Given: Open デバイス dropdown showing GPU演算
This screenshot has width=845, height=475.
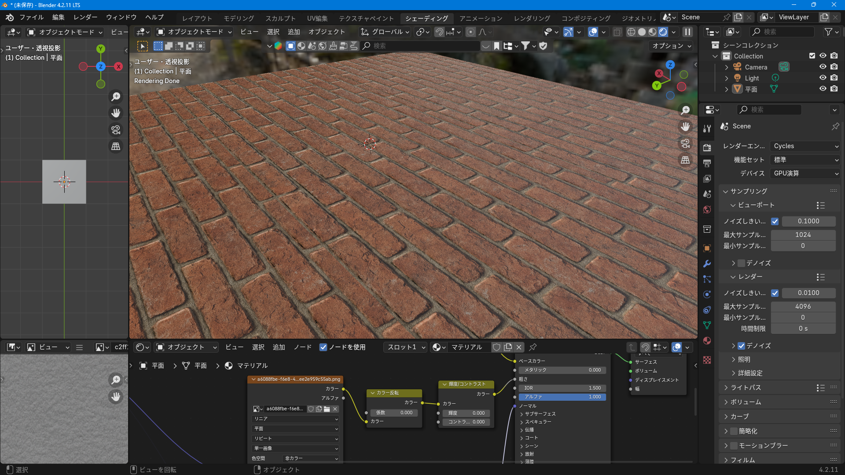Looking at the screenshot, I should click(805, 173).
